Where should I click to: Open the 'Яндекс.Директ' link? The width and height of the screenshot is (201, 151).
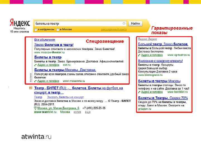tap(147, 39)
